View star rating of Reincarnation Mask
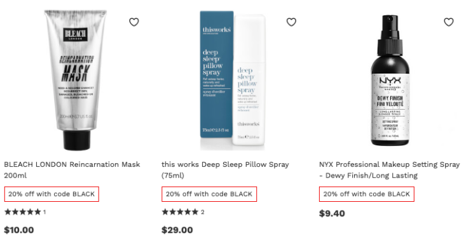Image resolution: width=466 pixels, height=238 pixels. pyautogui.click(x=23, y=212)
